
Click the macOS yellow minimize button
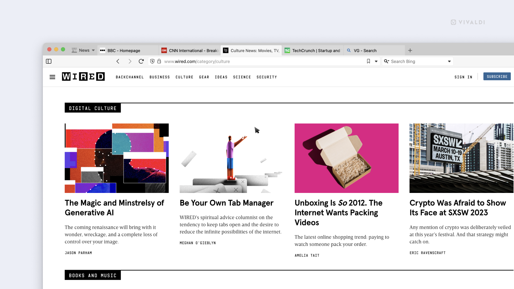coord(56,49)
